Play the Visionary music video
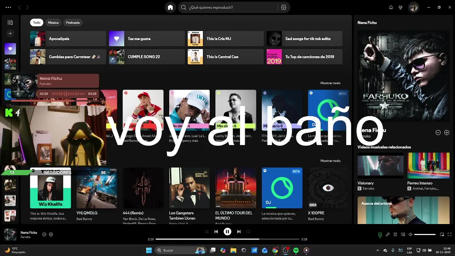The image size is (455, 256). click(380, 166)
